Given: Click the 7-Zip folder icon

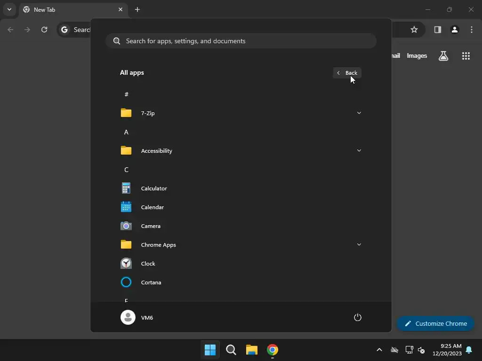Looking at the screenshot, I should point(126,113).
